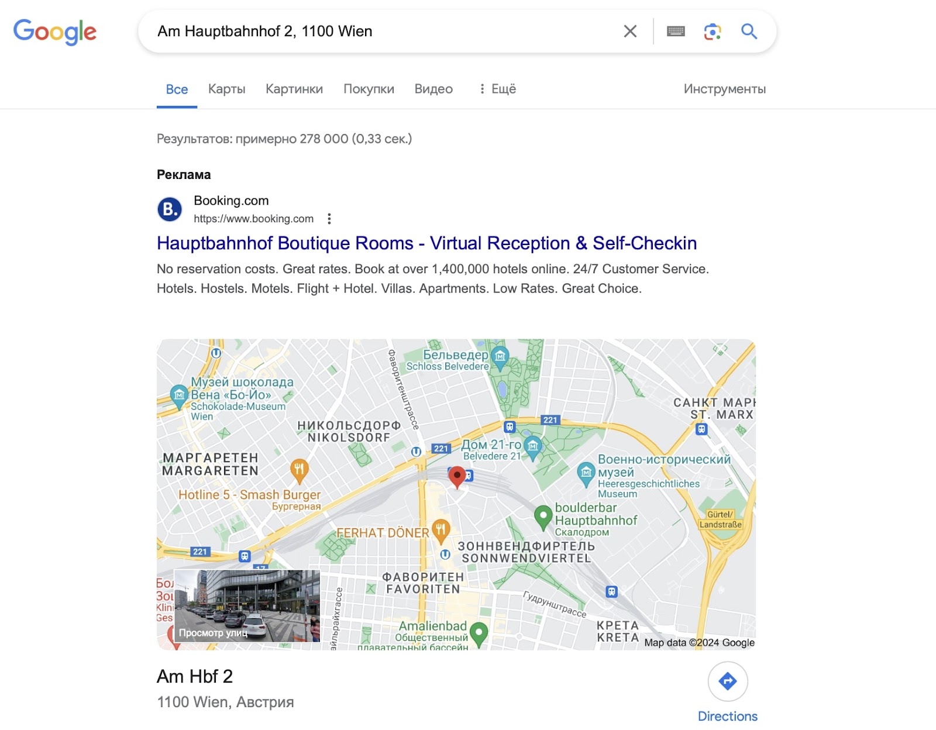
Task: Click the St. Marx train station icon
Action: pos(701,429)
